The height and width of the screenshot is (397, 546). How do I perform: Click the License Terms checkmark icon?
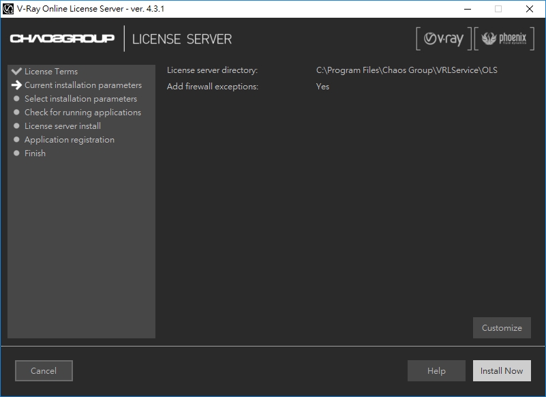[x=16, y=71]
